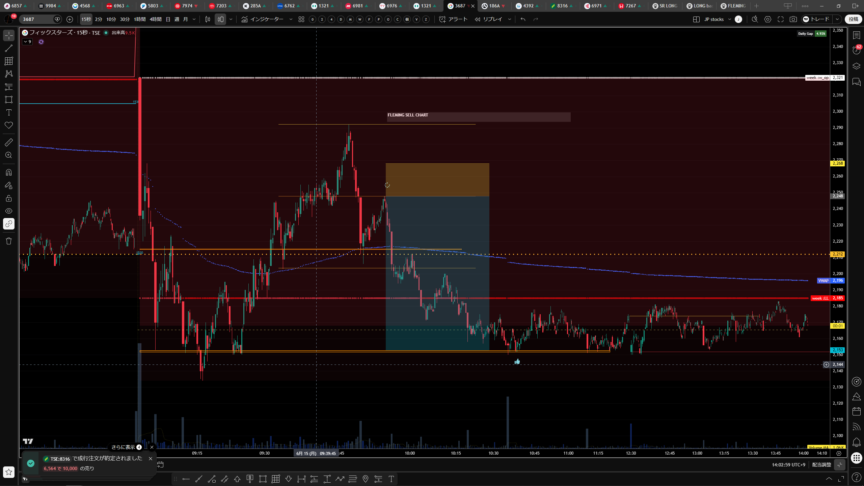Toggle the highlighted link/sync drawings tool

coord(9,224)
